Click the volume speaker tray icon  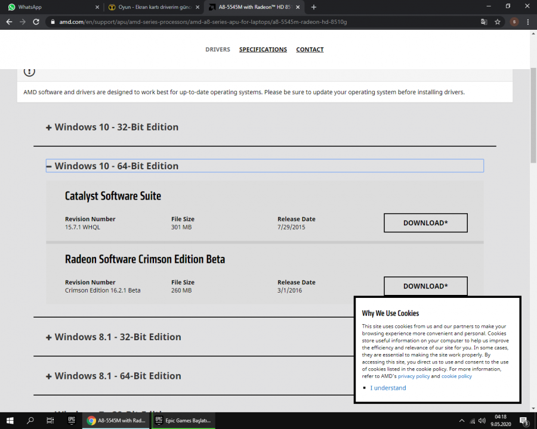click(x=482, y=421)
